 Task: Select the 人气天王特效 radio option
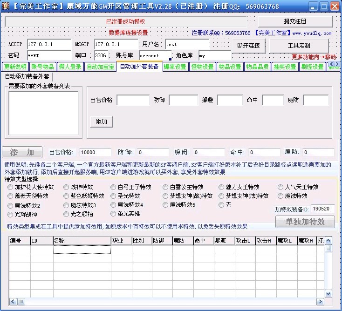pos(280,187)
